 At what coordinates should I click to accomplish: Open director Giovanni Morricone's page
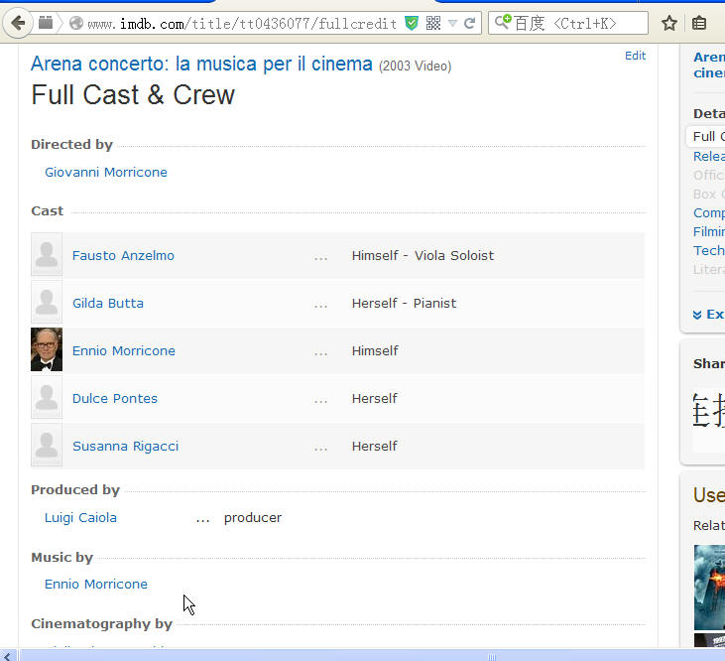pos(106,172)
